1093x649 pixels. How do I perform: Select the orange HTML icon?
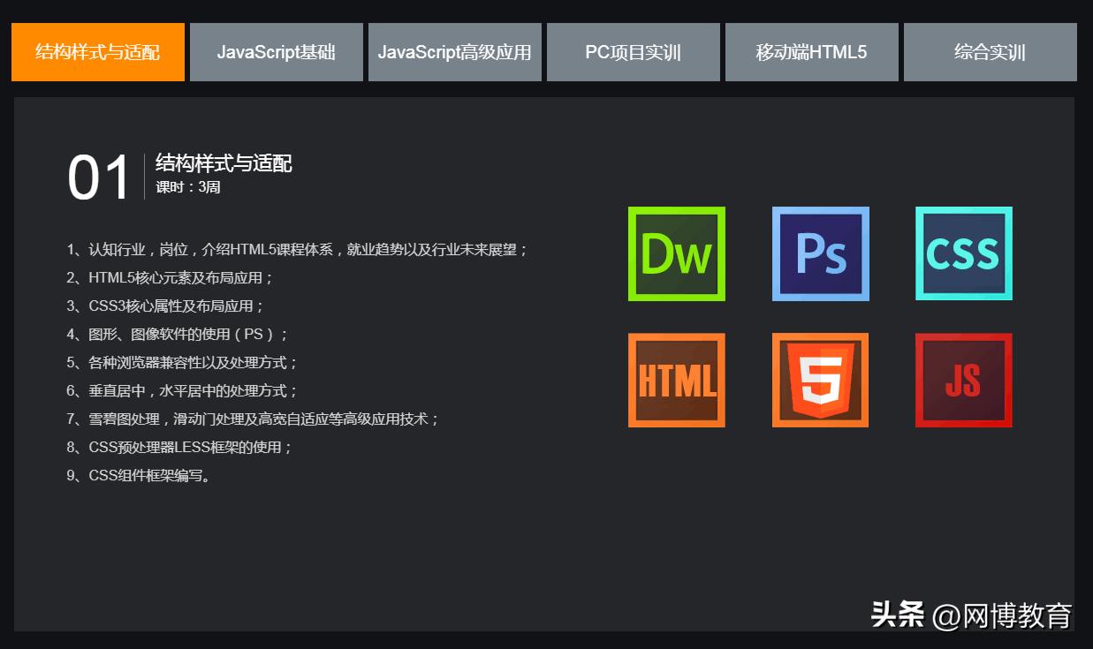coord(676,381)
